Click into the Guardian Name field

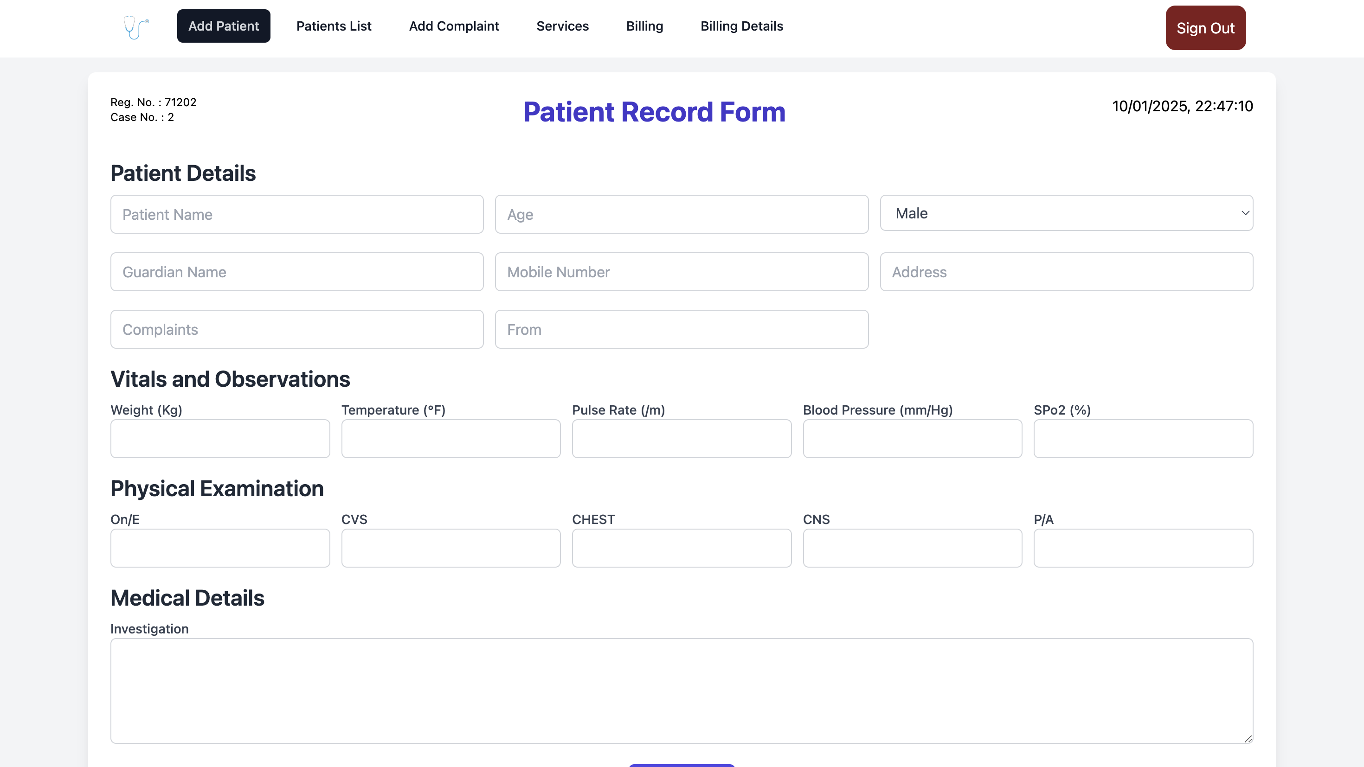pos(296,272)
